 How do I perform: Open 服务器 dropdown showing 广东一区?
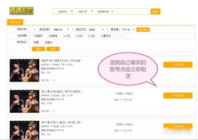[128, 30]
